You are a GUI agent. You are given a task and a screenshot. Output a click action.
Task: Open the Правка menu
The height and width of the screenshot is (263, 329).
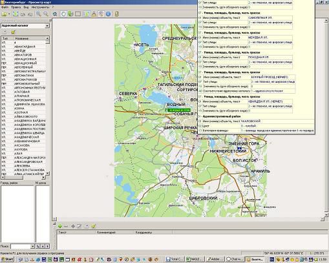pos(16,7)
